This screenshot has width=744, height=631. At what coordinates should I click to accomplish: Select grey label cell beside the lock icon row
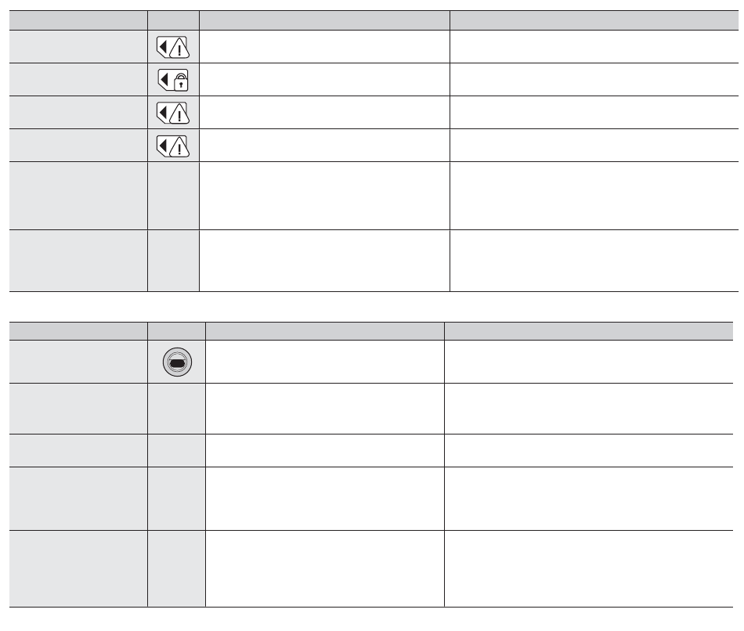78,80
